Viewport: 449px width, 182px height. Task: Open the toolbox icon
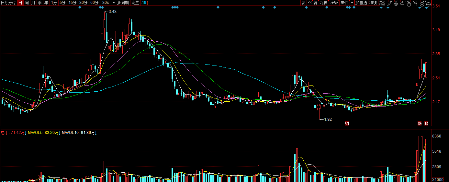coord(402,4)
